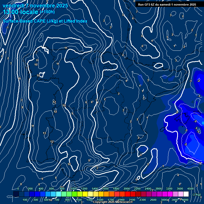Click the purple swatch between 2600 and 2800

tap(154, 194)
